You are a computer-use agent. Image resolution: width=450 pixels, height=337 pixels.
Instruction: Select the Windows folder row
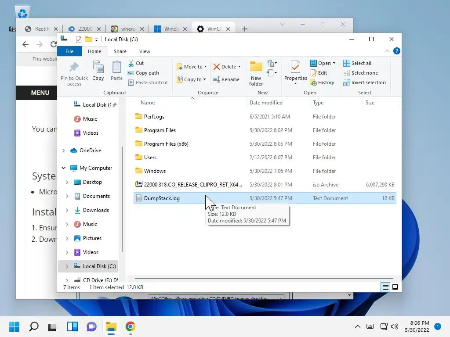pos(265,171)
